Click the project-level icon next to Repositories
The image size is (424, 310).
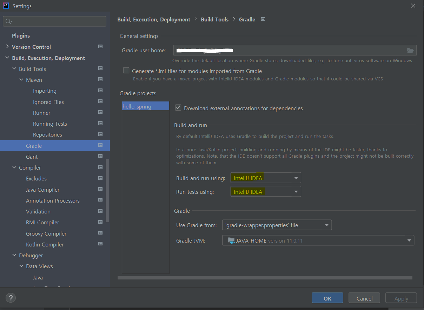pos(100,134)
